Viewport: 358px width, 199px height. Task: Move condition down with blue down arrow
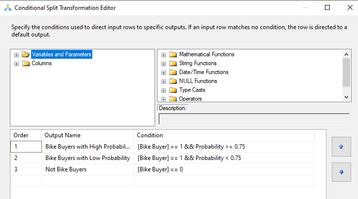(x=341, y=172)
